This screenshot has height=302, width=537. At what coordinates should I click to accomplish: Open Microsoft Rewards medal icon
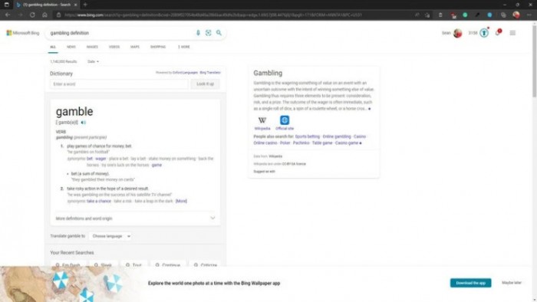[484, 33]
